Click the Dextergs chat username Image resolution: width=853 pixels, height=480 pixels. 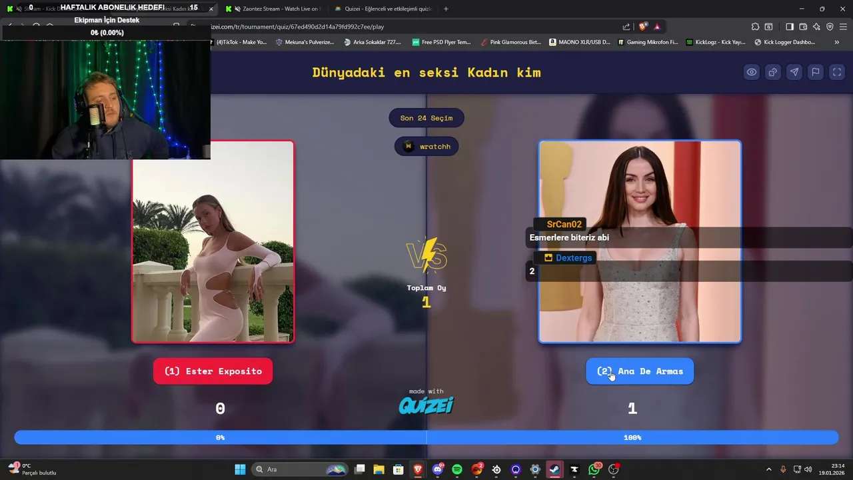pyautogui.click(x=574, y=257)
